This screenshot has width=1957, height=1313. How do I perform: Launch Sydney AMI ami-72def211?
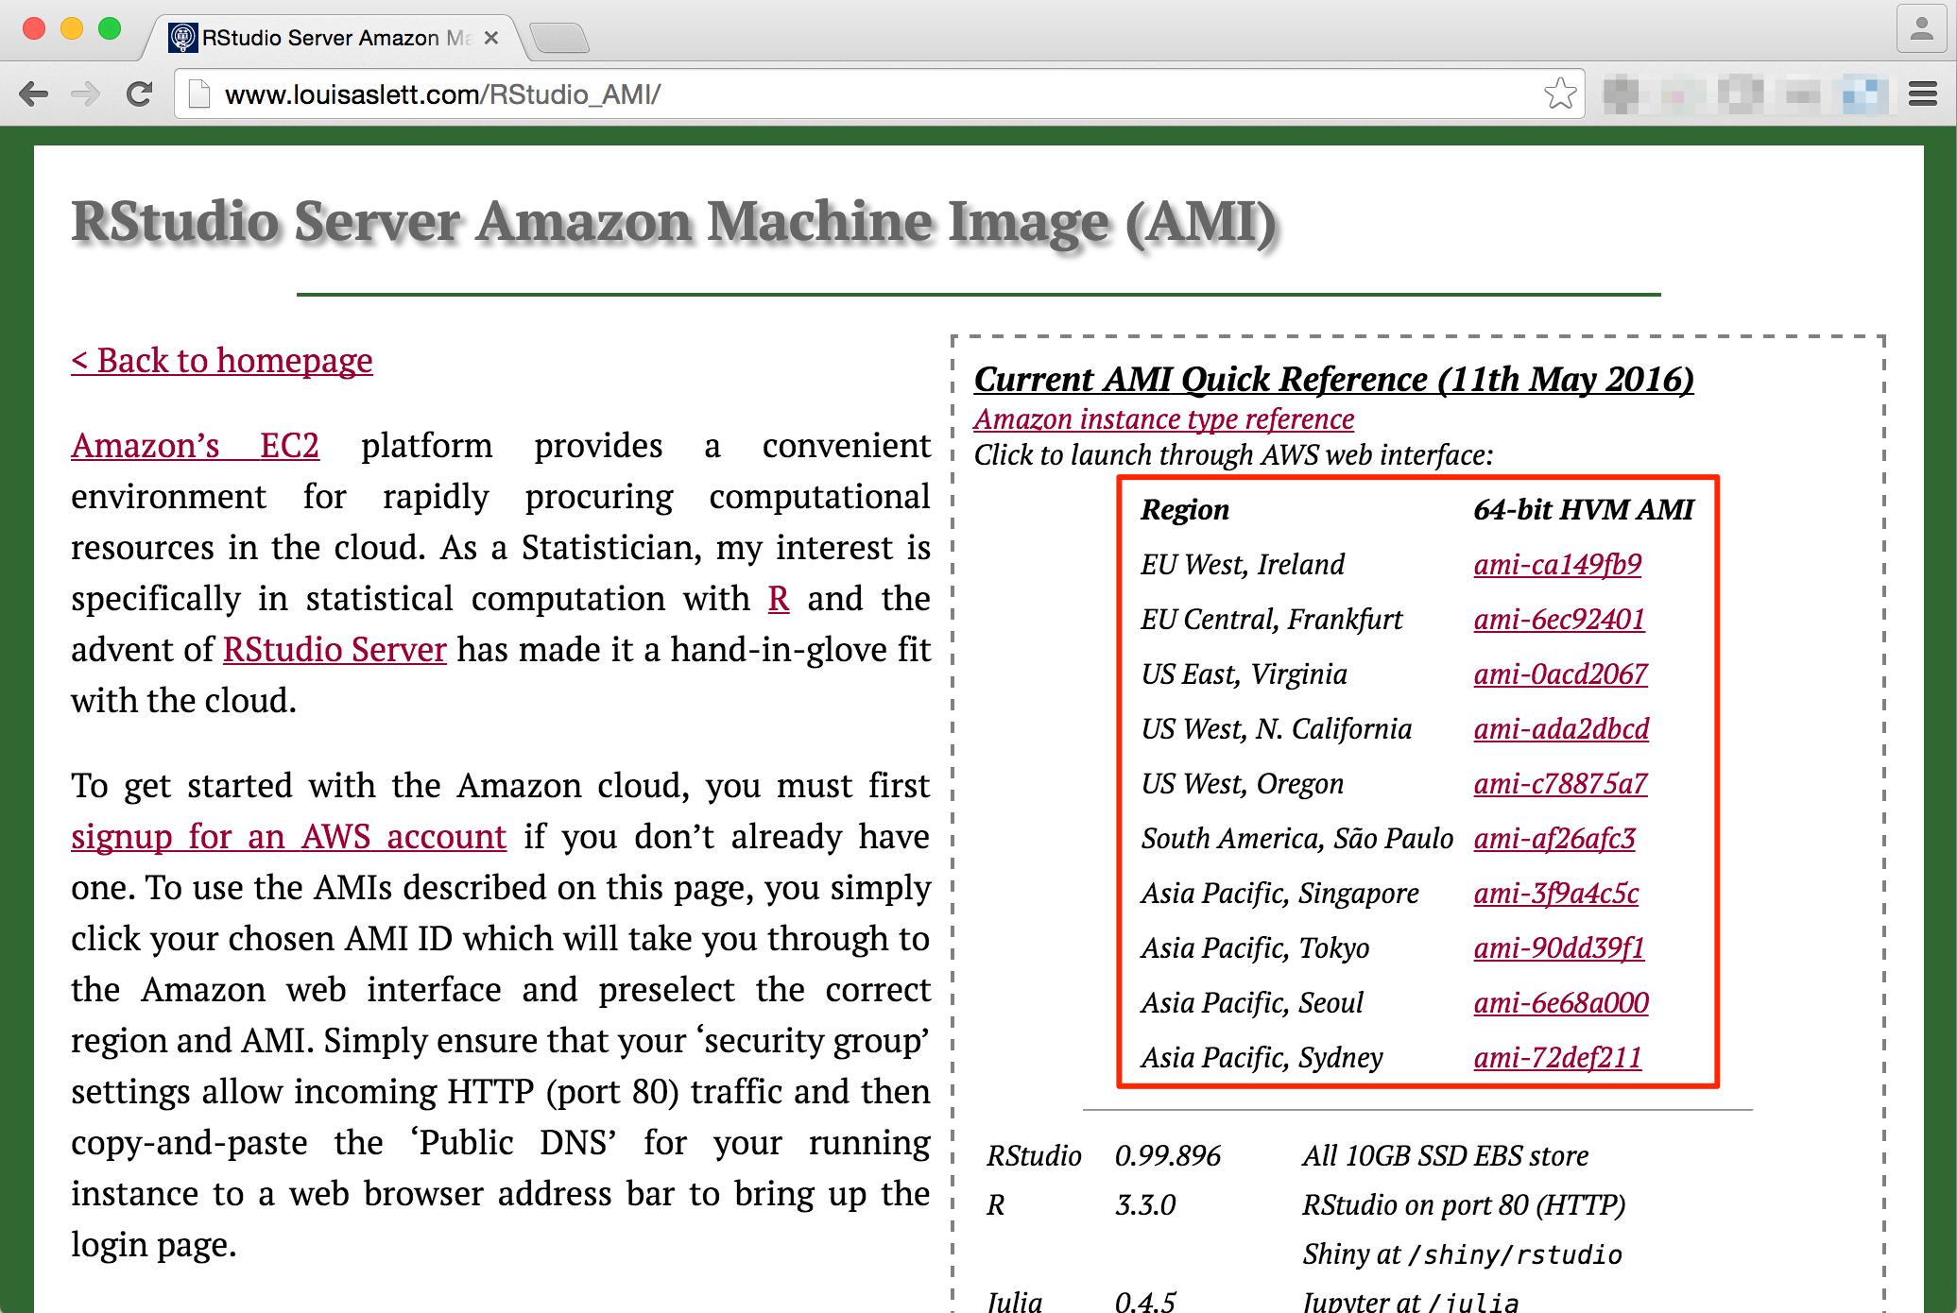click(1557, 1058)
